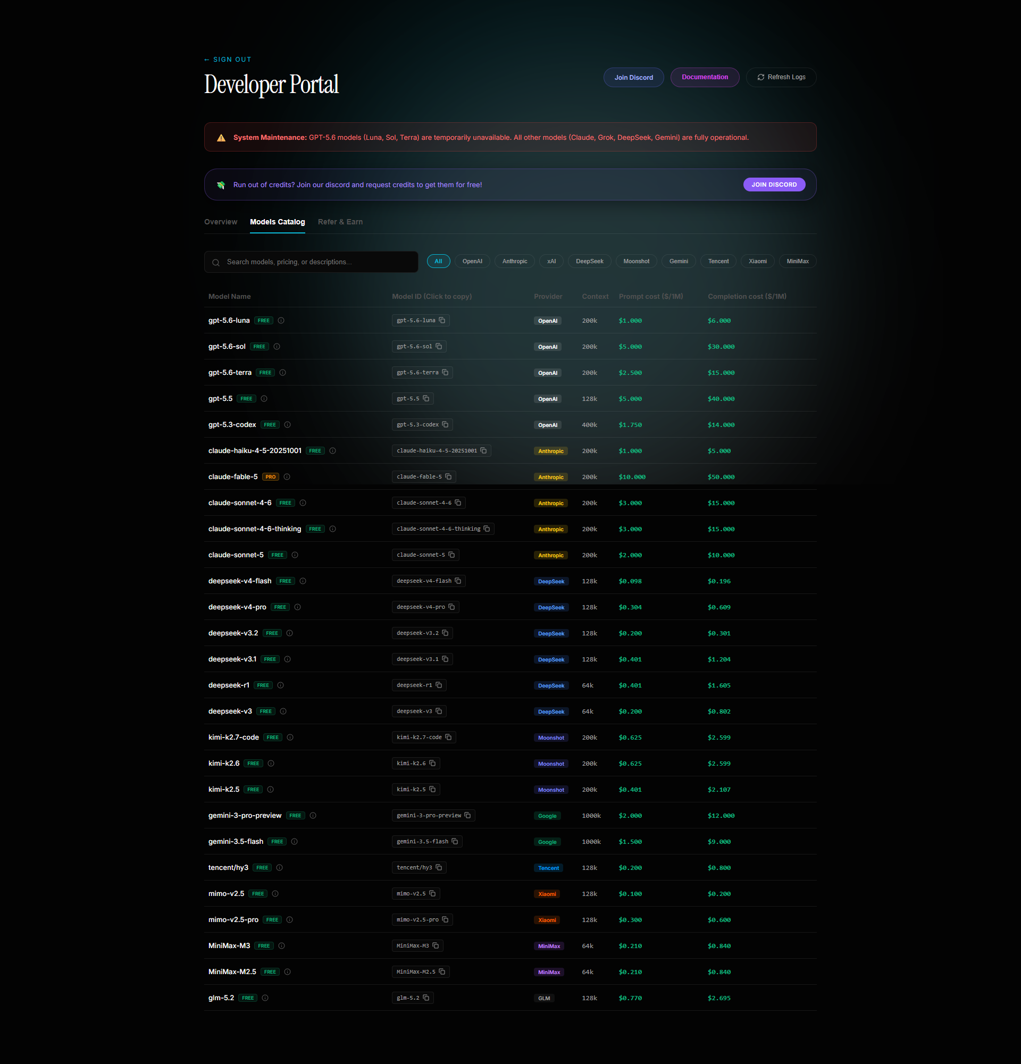The image size is (1021, 1064).
Task: Show info for kimi-k2.6
Action: click(x=271, y=763)
